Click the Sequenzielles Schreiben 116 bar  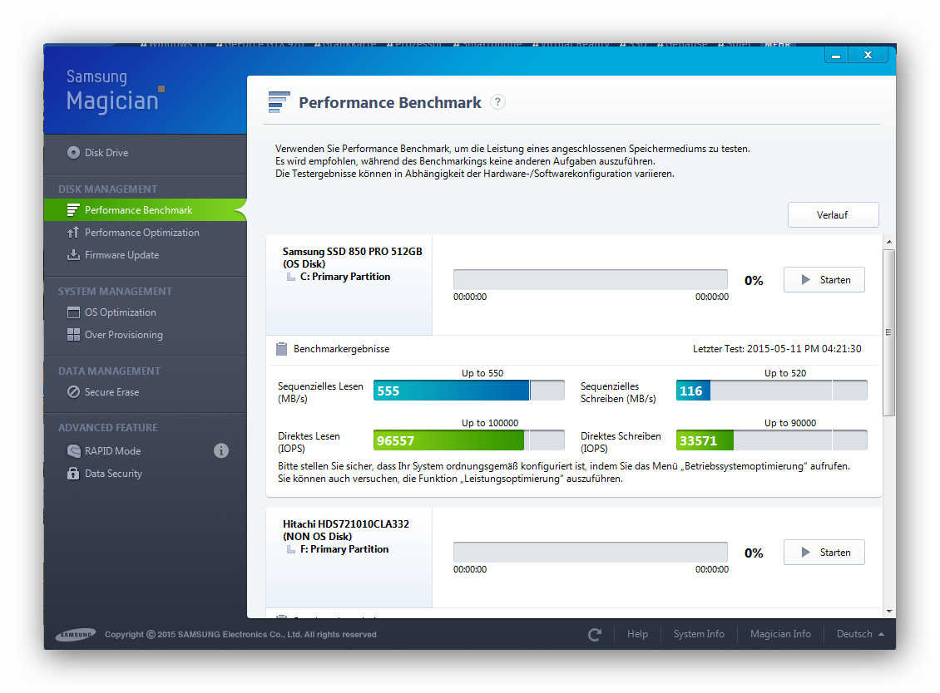771,391
